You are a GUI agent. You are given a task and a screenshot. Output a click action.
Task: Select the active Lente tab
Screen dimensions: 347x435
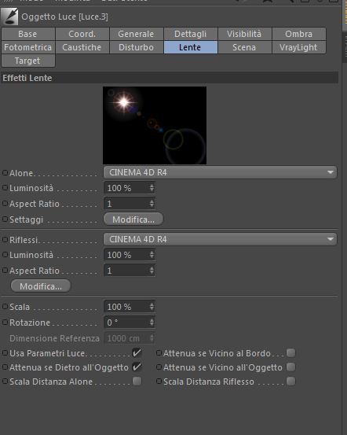click(190, 47)
